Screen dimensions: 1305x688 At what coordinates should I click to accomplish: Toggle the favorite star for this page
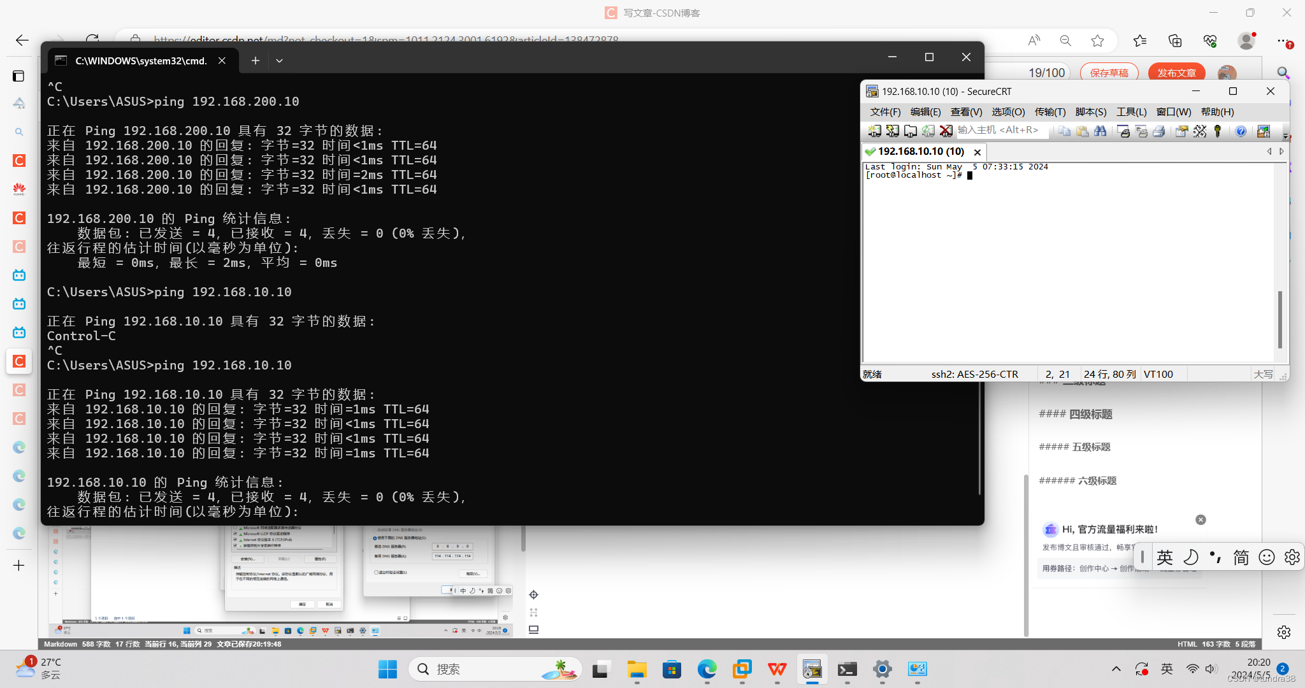(x=1097, y=41)
